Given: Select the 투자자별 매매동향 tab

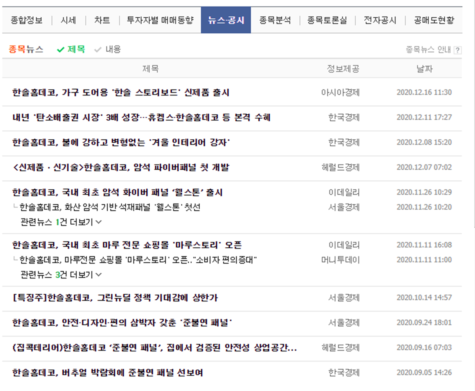Looking at the screenshot, I should [x=160, y=20].
